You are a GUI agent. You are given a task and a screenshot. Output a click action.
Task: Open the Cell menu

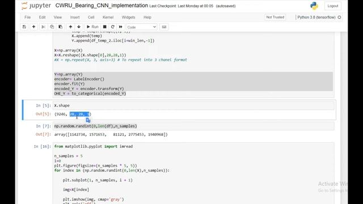point(91,18)
